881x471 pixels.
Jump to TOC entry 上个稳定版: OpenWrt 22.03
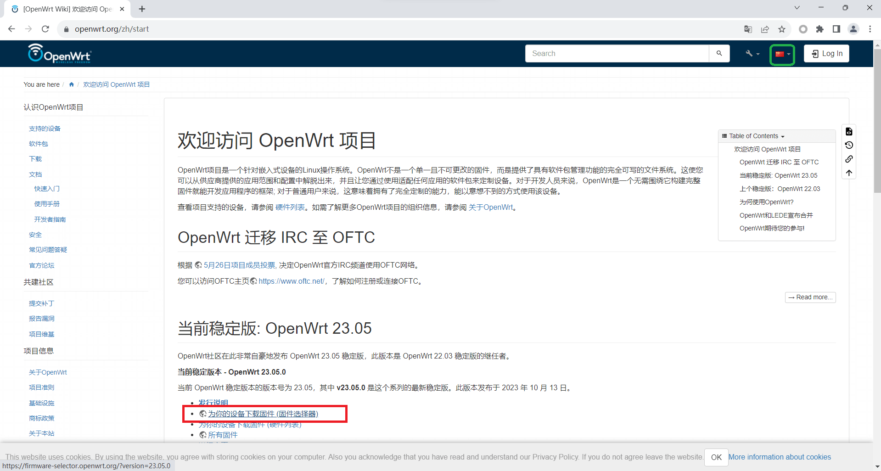pyautogui.click(x=780, y=189)
